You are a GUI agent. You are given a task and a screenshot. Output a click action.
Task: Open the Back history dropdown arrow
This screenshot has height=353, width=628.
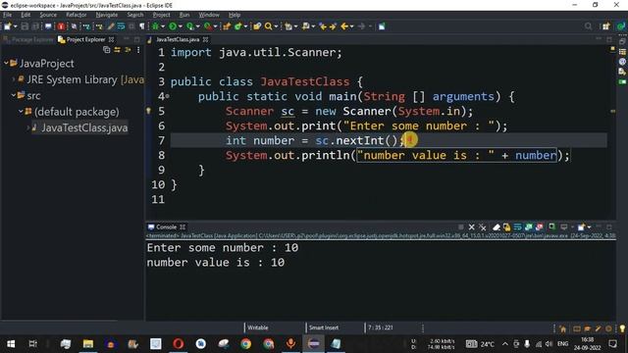point(352,26)
